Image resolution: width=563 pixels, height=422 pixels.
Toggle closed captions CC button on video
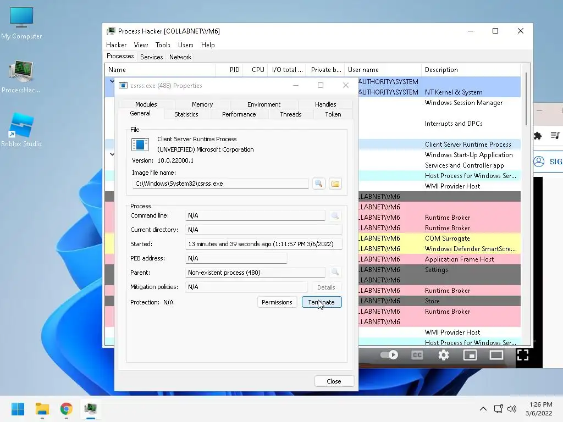coord(417,356)
